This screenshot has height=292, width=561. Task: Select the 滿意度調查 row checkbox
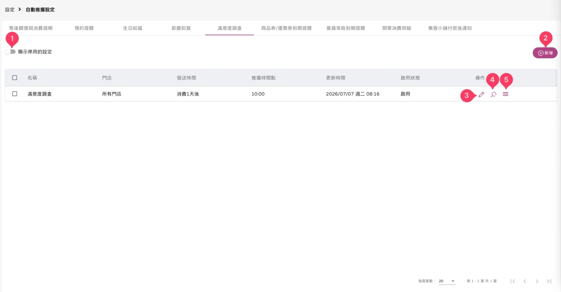point(14,94)
